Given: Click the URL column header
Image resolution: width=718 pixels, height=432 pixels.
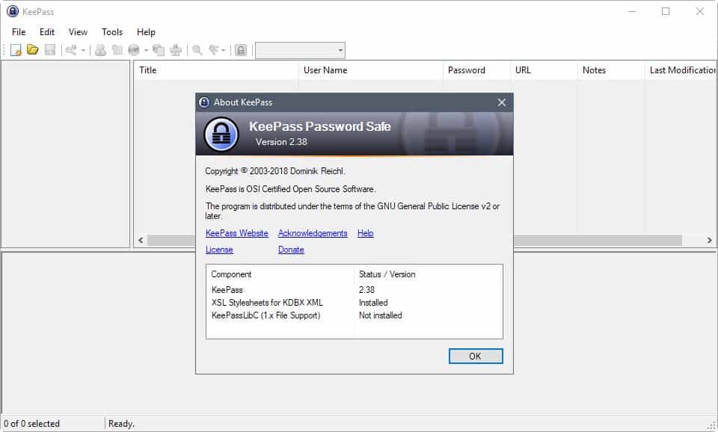Looking at the screenshot, I should [544, 70].
